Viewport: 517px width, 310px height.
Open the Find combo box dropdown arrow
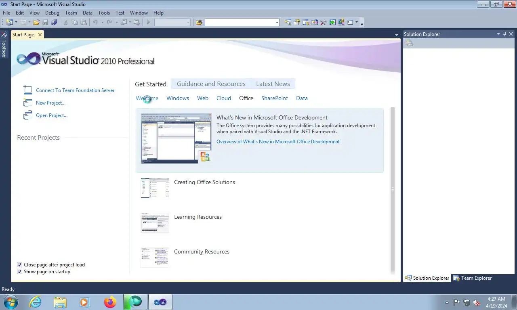coord(277,23)
